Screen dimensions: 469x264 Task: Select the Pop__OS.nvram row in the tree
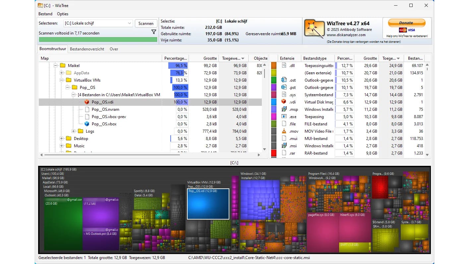150,109
